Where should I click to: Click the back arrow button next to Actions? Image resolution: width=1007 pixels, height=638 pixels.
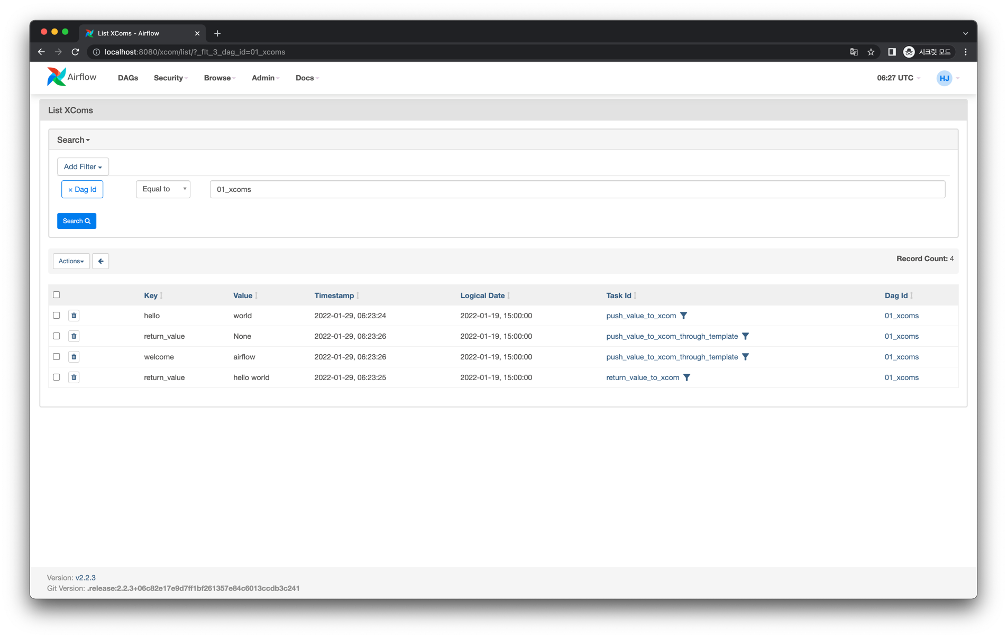click(x=100, y=261)
